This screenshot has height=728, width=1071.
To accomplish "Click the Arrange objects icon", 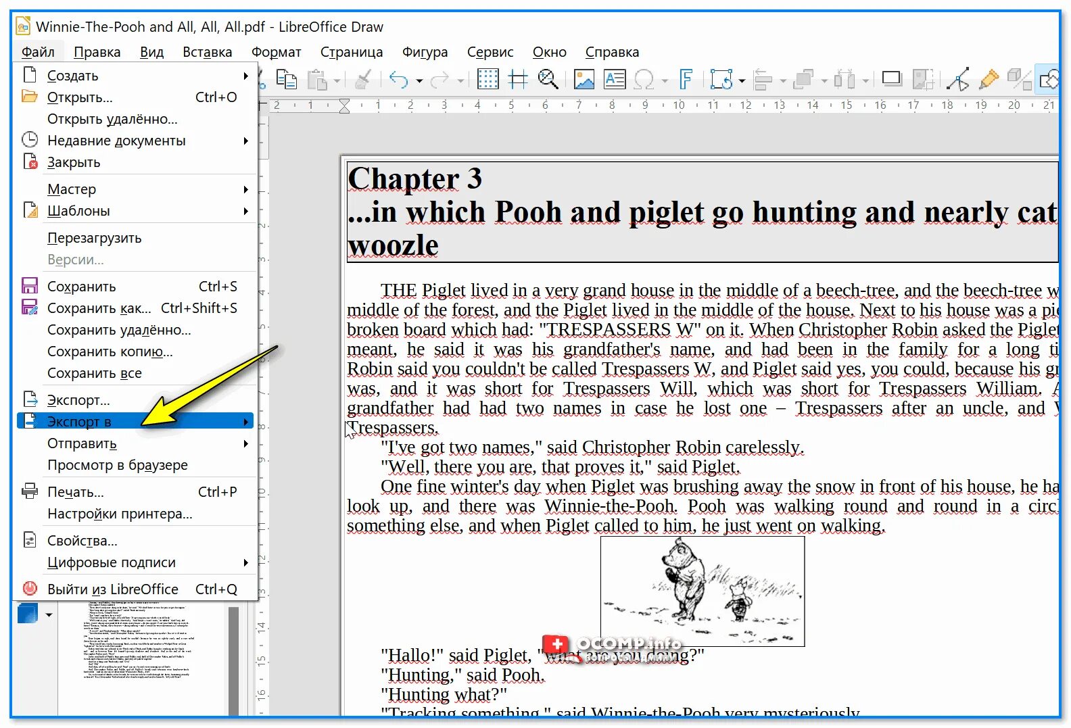I will coord(804,80).
